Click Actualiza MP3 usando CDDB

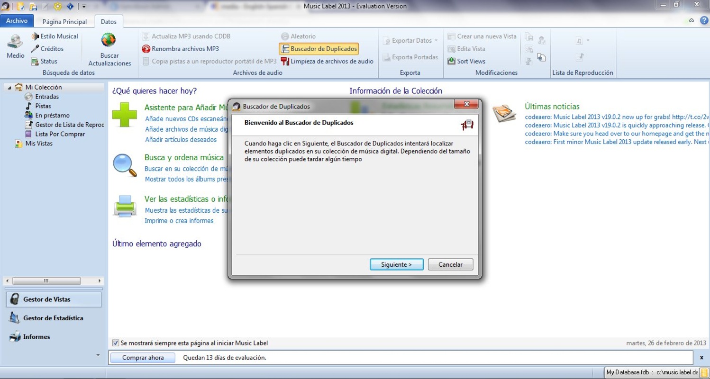click(186, 36)
